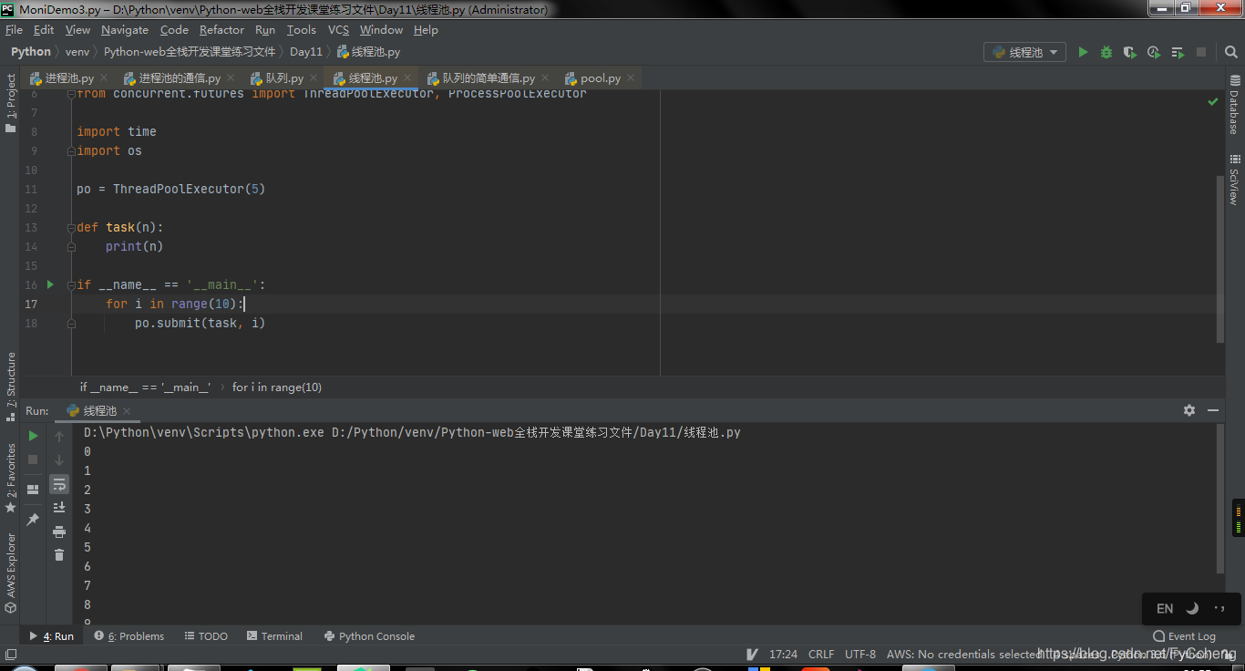Click the Run panel's grey stop square
Viewport: 1245px width, 671px height.
pos(33,459)
